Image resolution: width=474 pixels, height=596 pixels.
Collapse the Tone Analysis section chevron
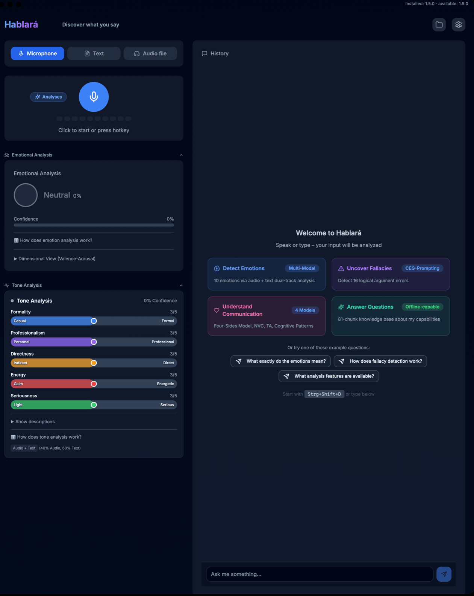[x=181, y=285]
